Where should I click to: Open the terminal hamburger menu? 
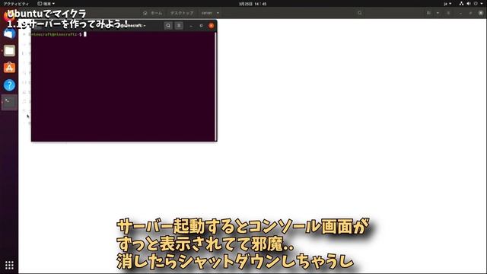click(x=179, y=26)
